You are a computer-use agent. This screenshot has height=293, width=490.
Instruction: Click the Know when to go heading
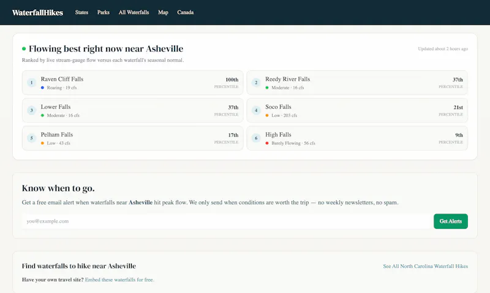coord(58,188)
